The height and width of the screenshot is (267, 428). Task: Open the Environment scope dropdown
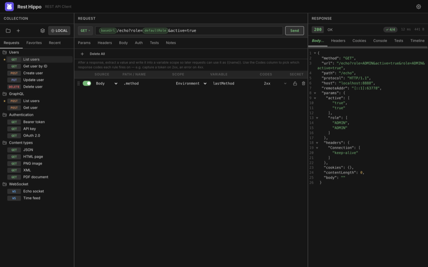191,84
